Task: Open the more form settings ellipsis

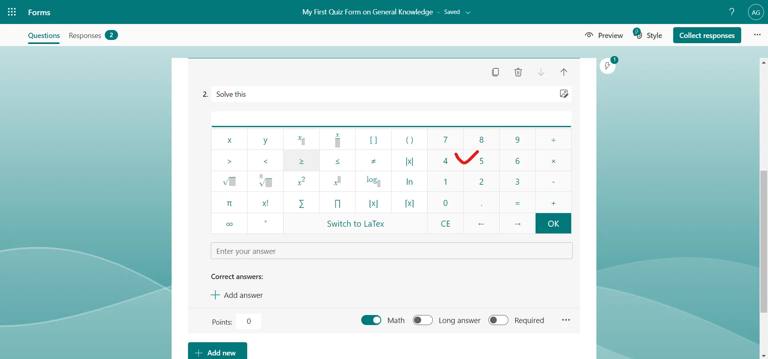Action: coord(757,35)
